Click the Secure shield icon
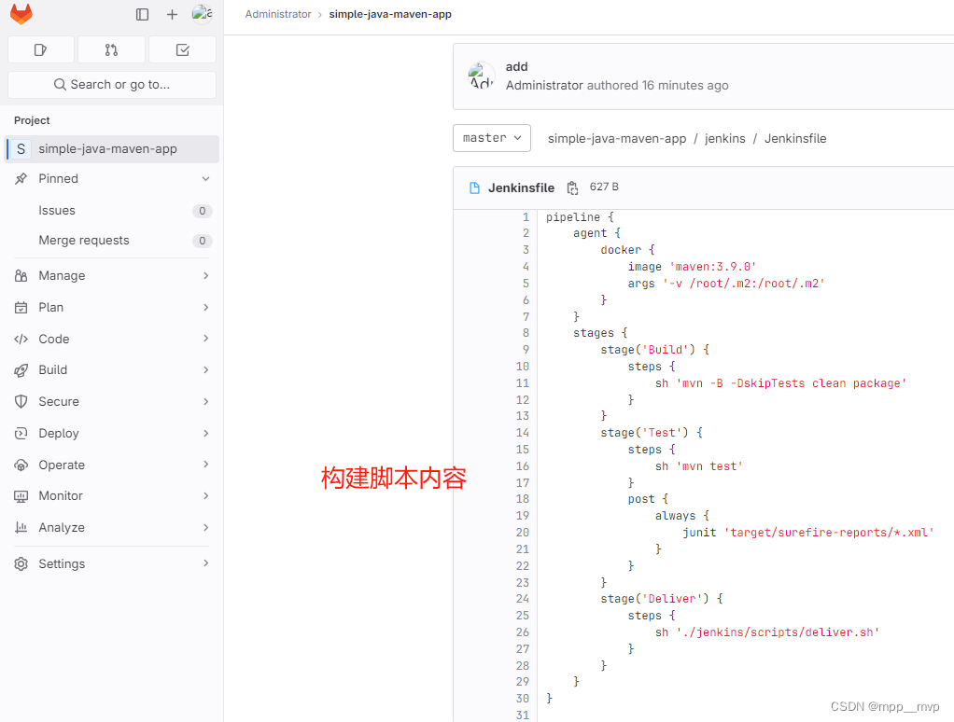The image size is (954, 722). click(21, 402)
